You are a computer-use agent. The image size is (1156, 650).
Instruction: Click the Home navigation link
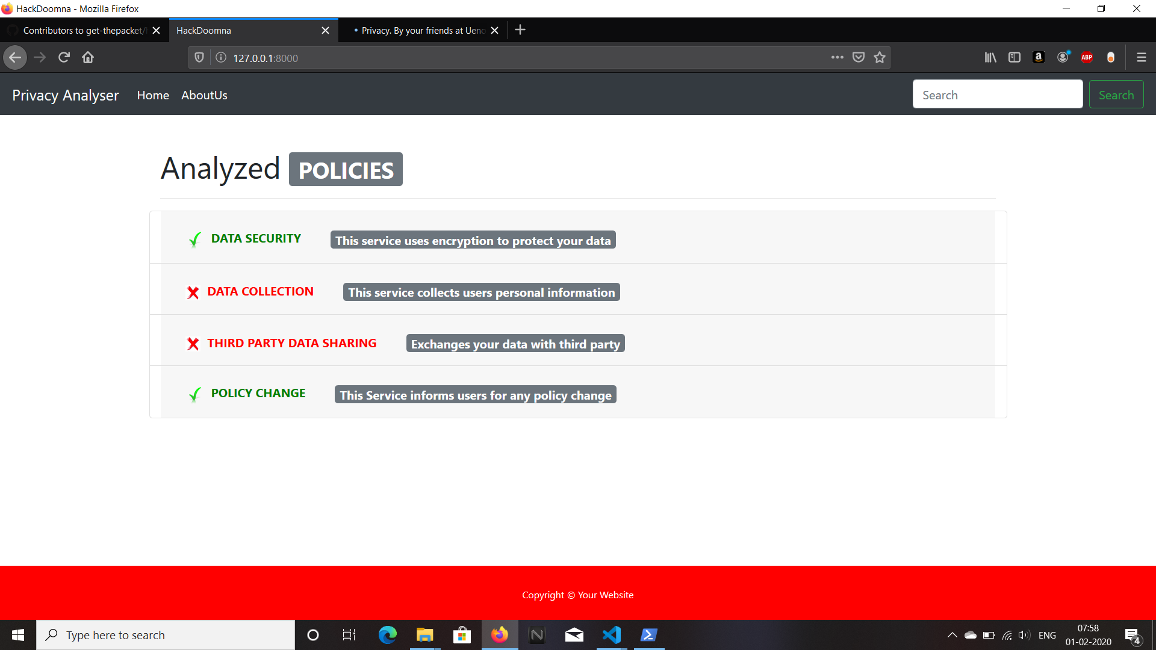coord(153,95)
